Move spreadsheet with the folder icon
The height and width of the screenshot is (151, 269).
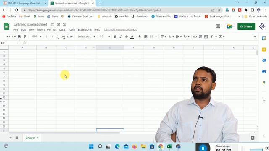click(x=58, y=24)
